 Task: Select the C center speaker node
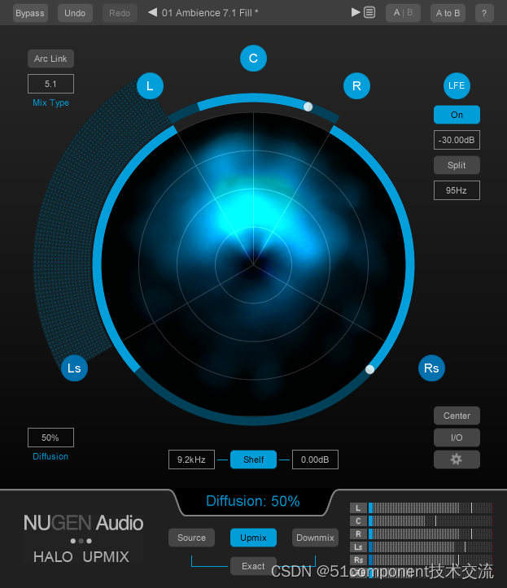point(253,58)
